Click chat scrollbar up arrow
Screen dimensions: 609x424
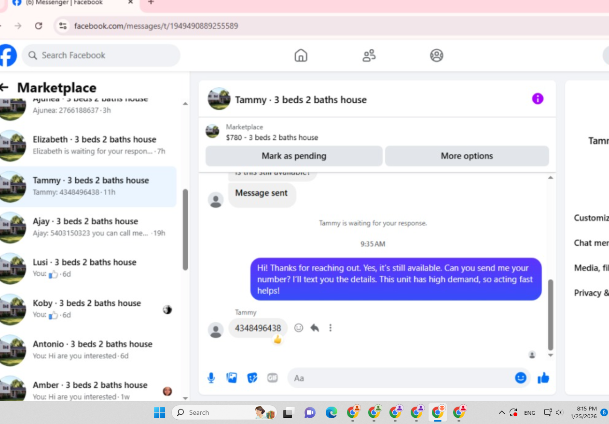pyautogui.click(x=551, y=178)
